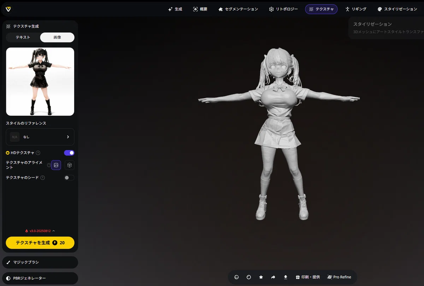Click the circular material sphere icon

click(249, 277)
